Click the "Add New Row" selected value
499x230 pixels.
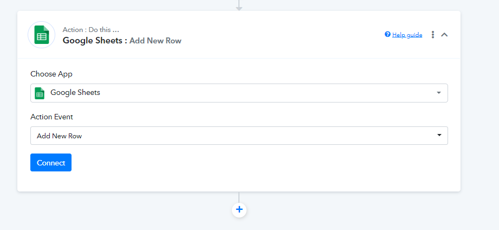pyautogui.click(x=59, y=136)
